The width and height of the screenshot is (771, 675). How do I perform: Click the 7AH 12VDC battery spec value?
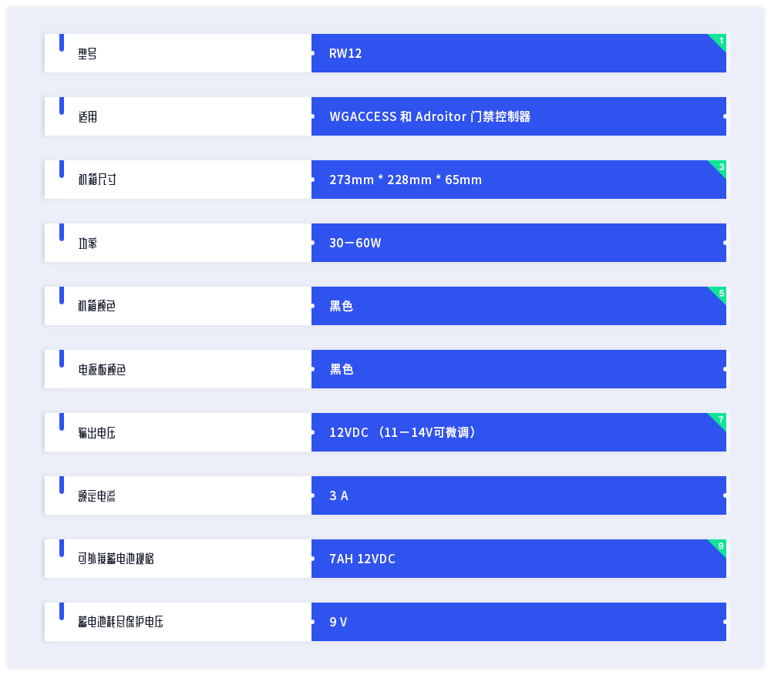362,559
